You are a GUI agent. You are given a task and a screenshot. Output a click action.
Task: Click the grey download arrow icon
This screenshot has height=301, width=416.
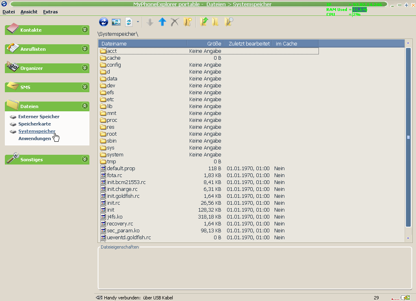coord(150,22)
